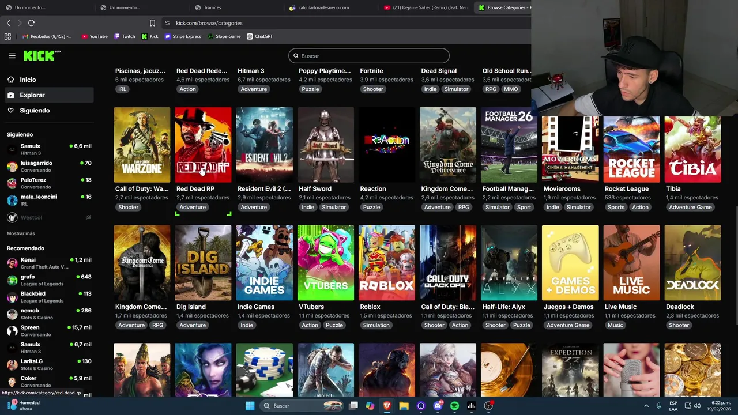The width and height of the screenshot is (738, 415).
Task: Open the Humedad weather widget
Action: (x=24, y=406)
